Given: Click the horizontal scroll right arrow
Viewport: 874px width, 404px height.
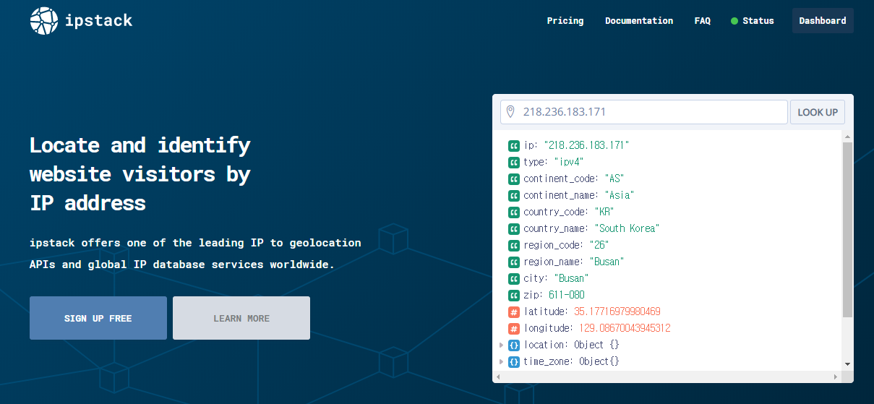Looking at the screenshot, I should coord(836,377).
